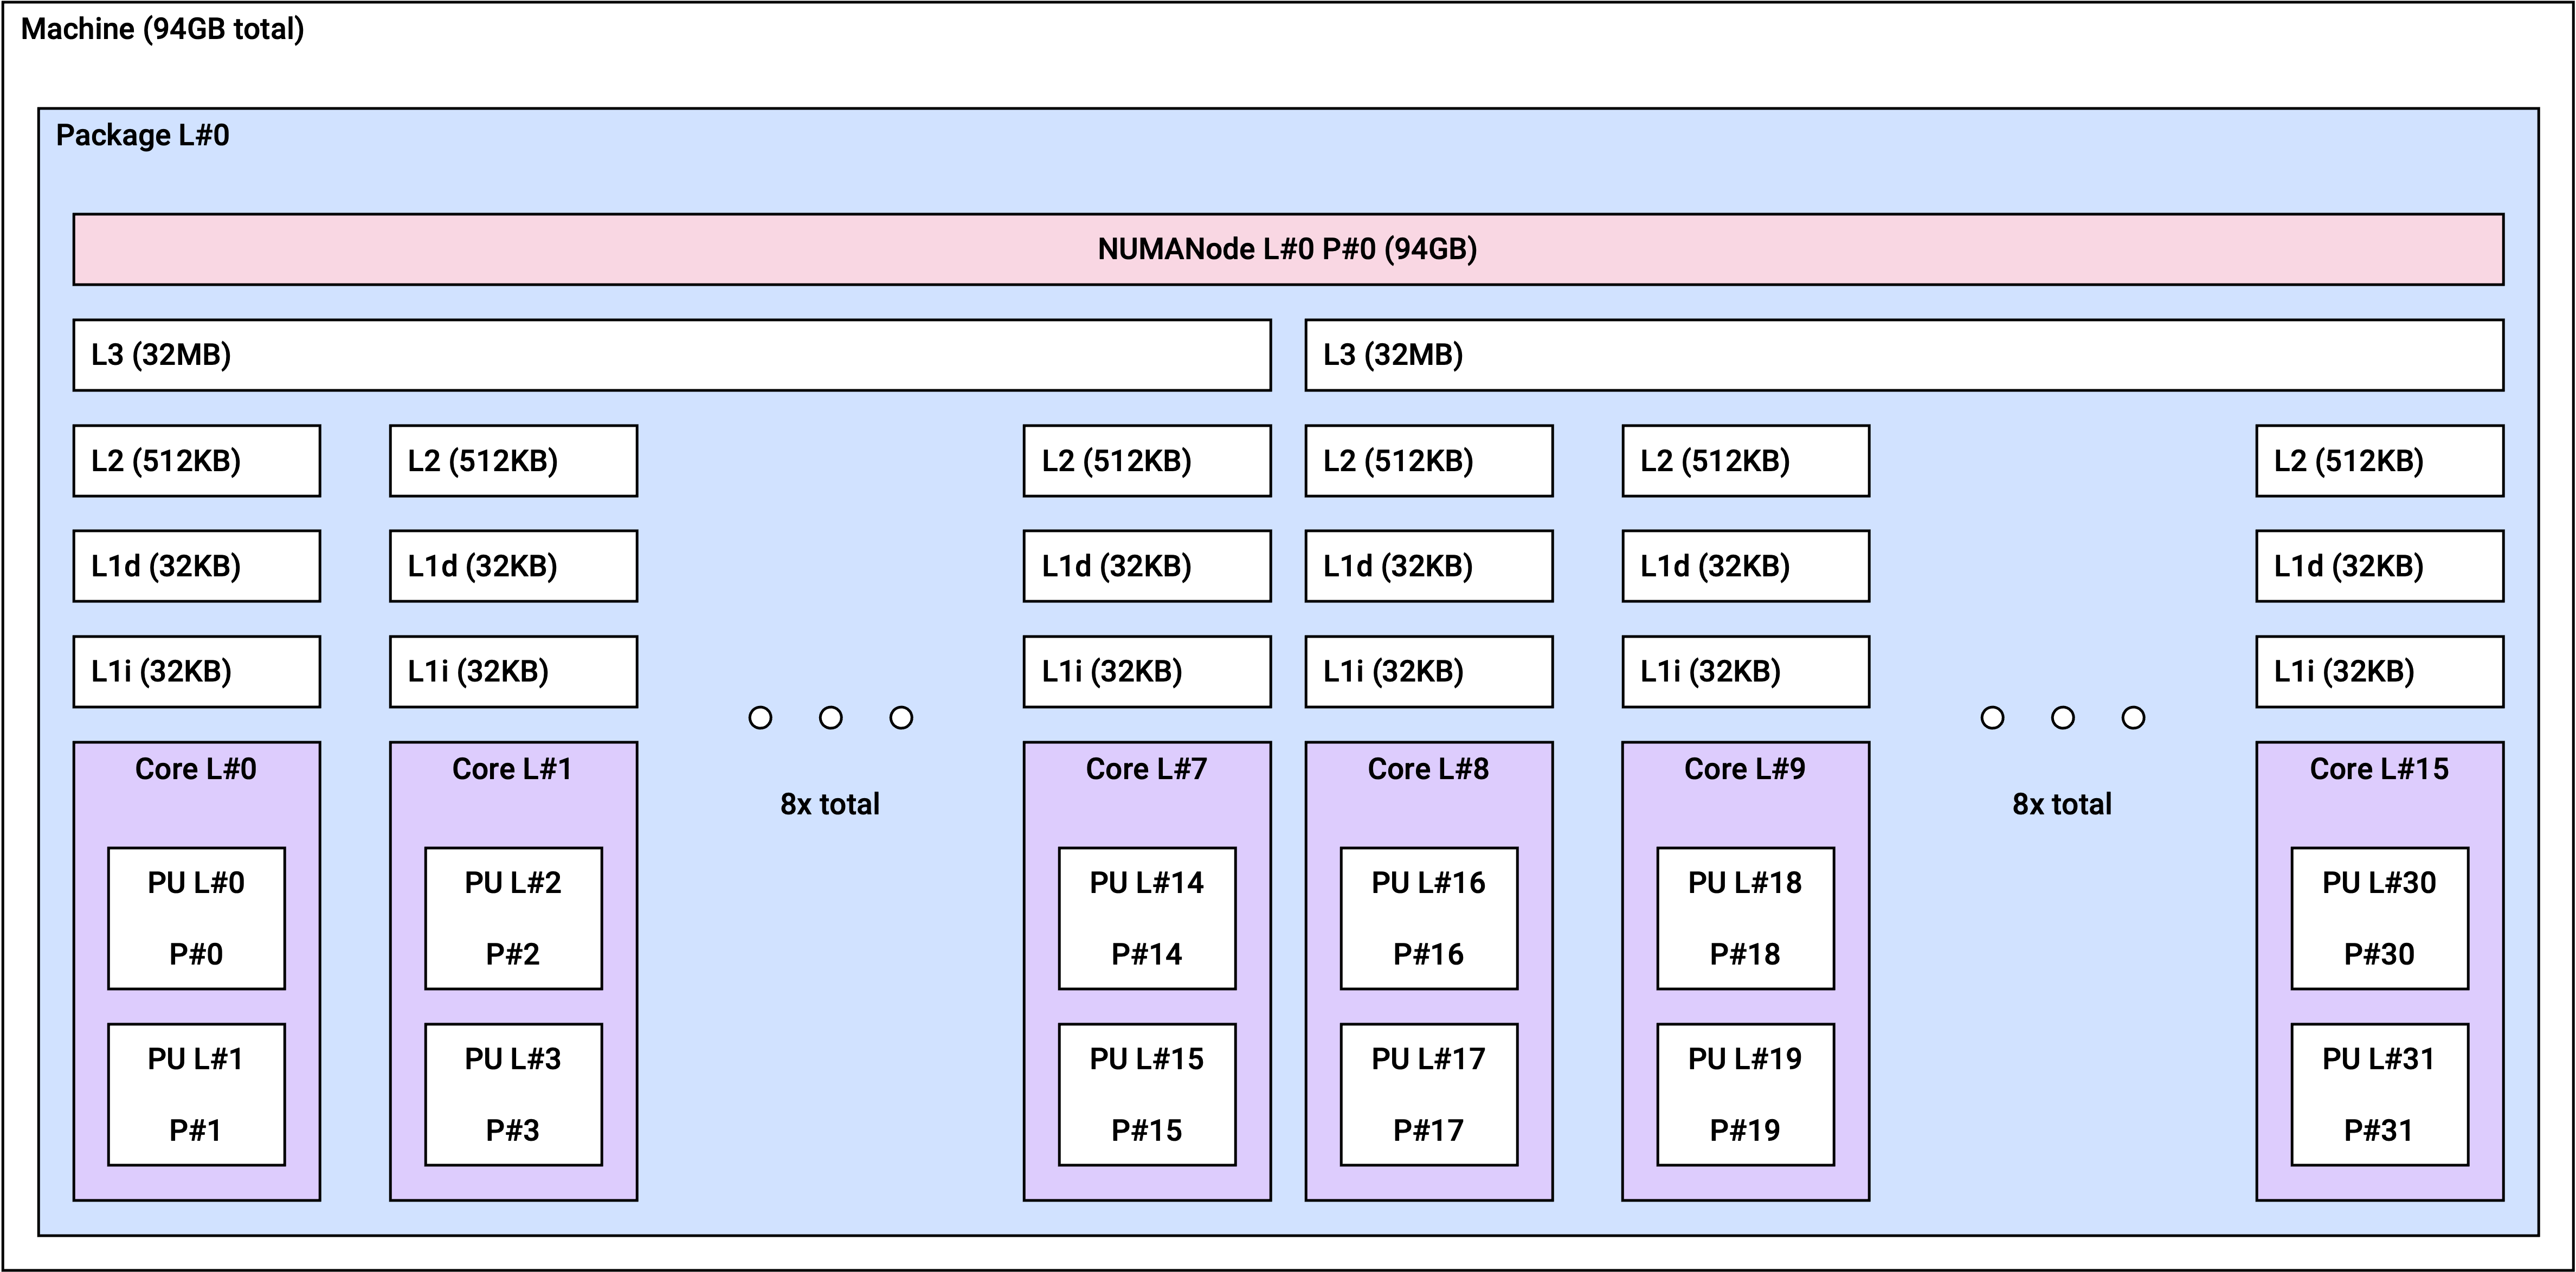Click the PU L#16 P#16 box

click(x=1429, y=919)
